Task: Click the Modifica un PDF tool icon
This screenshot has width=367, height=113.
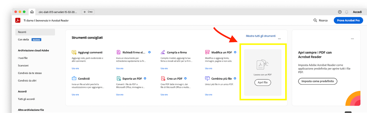Action: coord(207,52)
